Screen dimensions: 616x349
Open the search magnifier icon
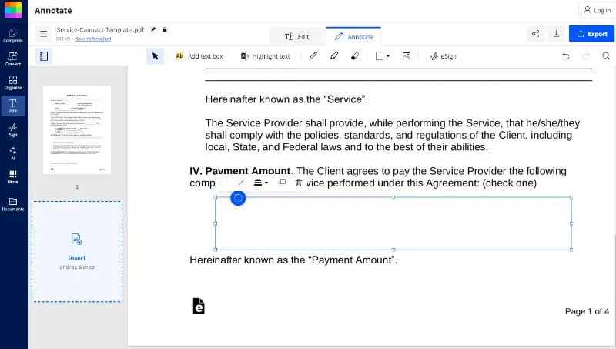[606, 56]
